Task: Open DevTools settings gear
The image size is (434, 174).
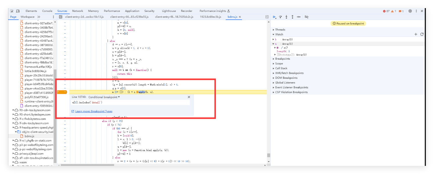Action: 410,11
